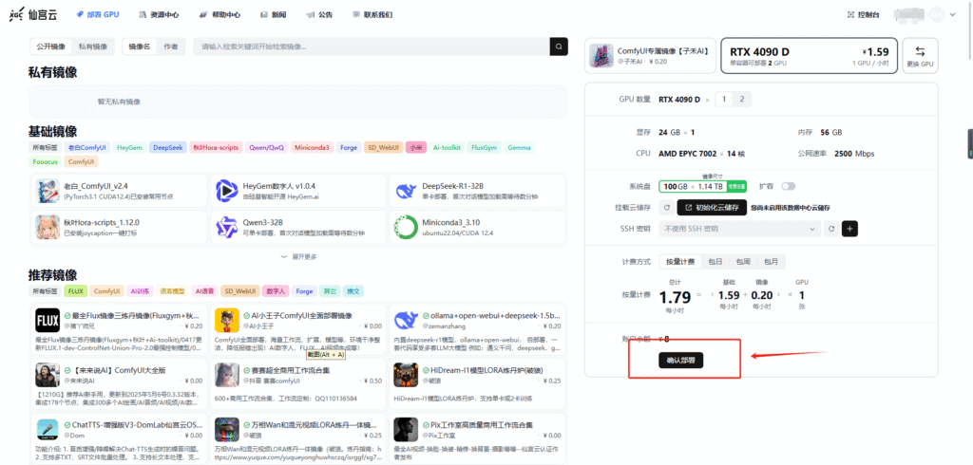Filter base images by Qwen/QwQ tag
Screen dimensions: 973x465
point(267,147)
